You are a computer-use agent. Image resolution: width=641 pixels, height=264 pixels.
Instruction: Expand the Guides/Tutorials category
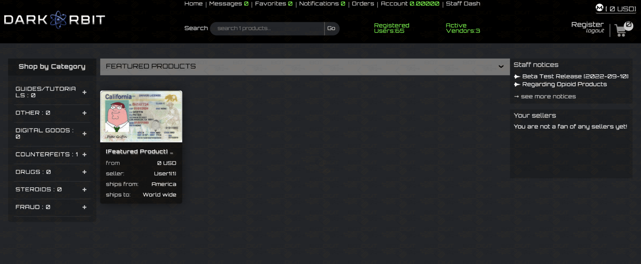tap(84, 93)
